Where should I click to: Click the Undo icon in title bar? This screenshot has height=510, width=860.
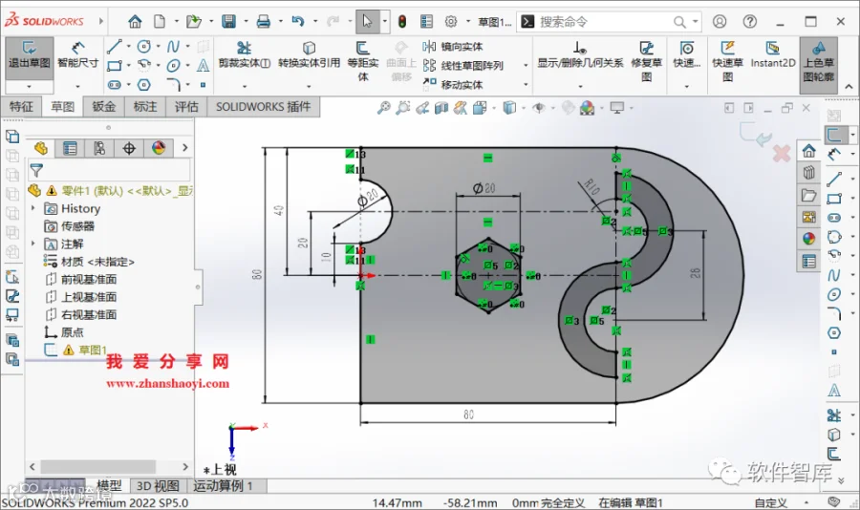298,21
